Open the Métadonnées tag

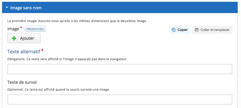point(36,29)
